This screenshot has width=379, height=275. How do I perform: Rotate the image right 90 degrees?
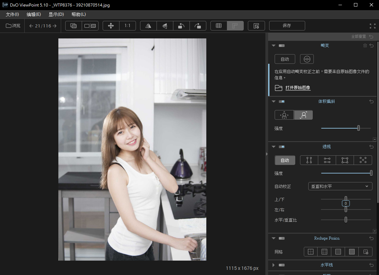point(198,26)
